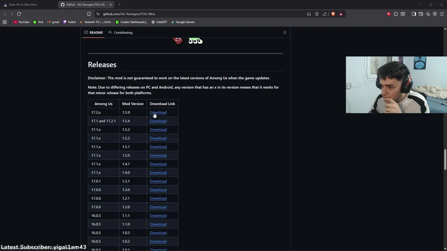Click the tab search icon in toolbar

(403, 14)
